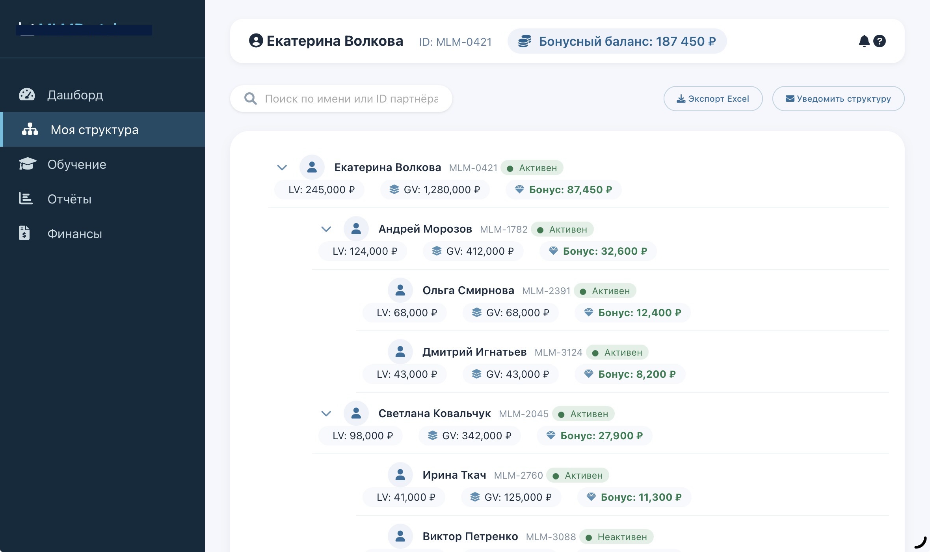Image resolution: width=930 pixels, height=552 pixels.
Task: Click Дмитрий Игнатьев's avatar icon
Action: (400, 352)
